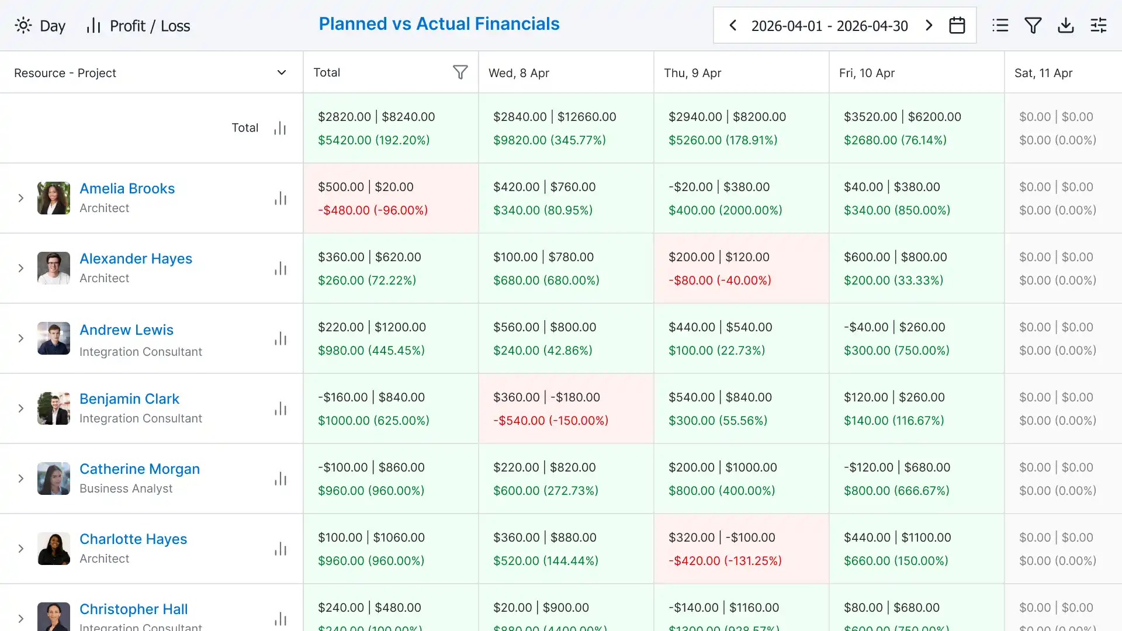Expand Andrew Lewis row
1122x631 pixels.
21,338
